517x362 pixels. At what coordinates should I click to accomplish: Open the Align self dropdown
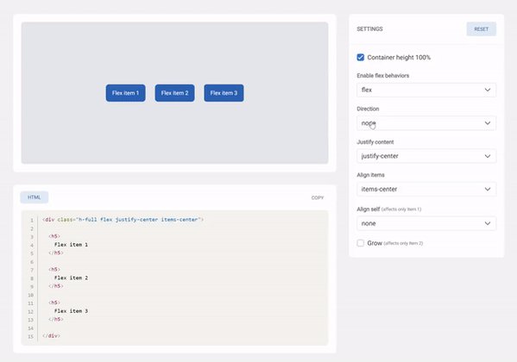tap(426, 223)
